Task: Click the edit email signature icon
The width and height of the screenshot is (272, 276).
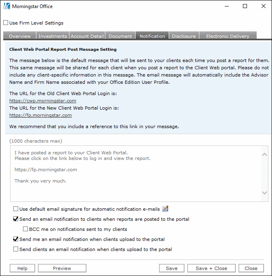Action: pos(165,209)
